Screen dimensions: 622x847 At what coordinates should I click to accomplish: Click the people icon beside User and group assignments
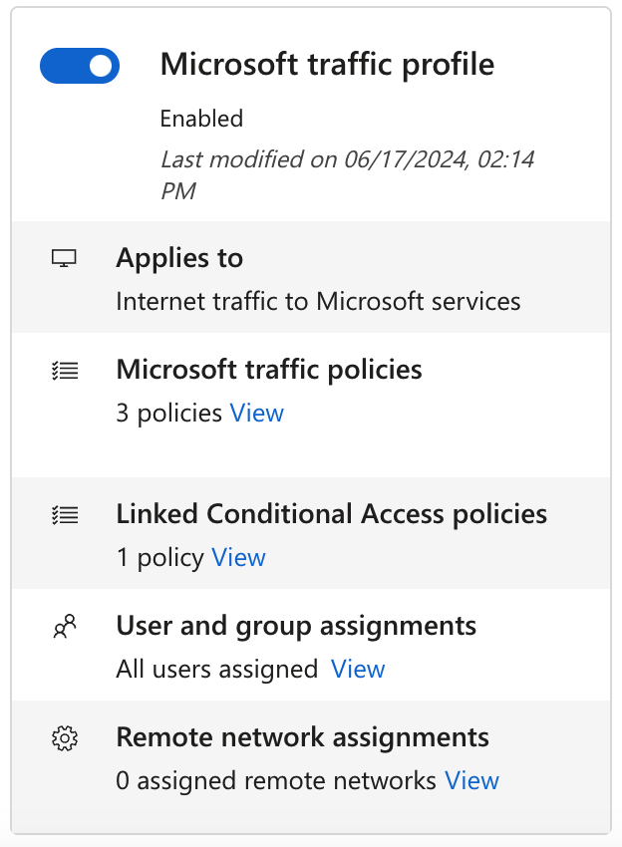pyautogui.click(x=64, y=627)
